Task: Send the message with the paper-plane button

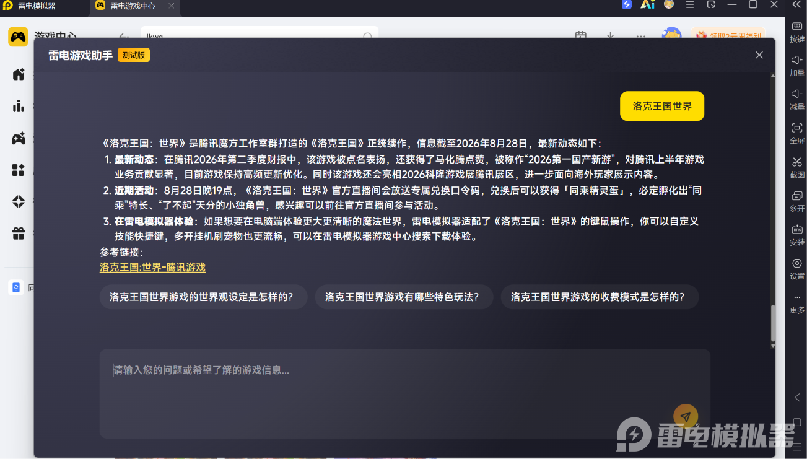Action: click(x=686, y=417)
